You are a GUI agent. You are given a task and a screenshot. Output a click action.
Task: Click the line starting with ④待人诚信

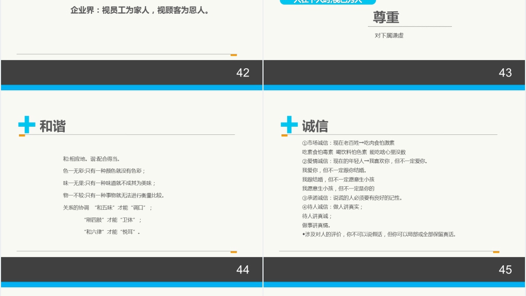[x=332, y=207]
